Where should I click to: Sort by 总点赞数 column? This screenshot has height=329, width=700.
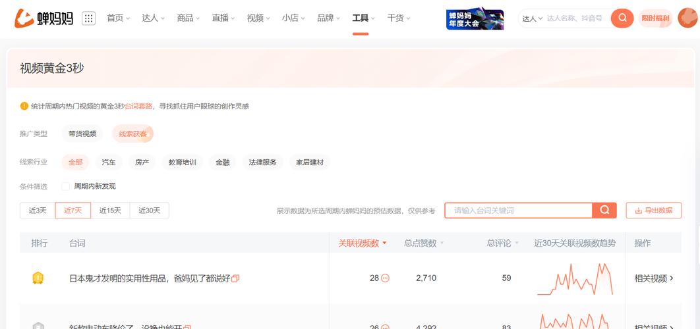coord(424,243)
